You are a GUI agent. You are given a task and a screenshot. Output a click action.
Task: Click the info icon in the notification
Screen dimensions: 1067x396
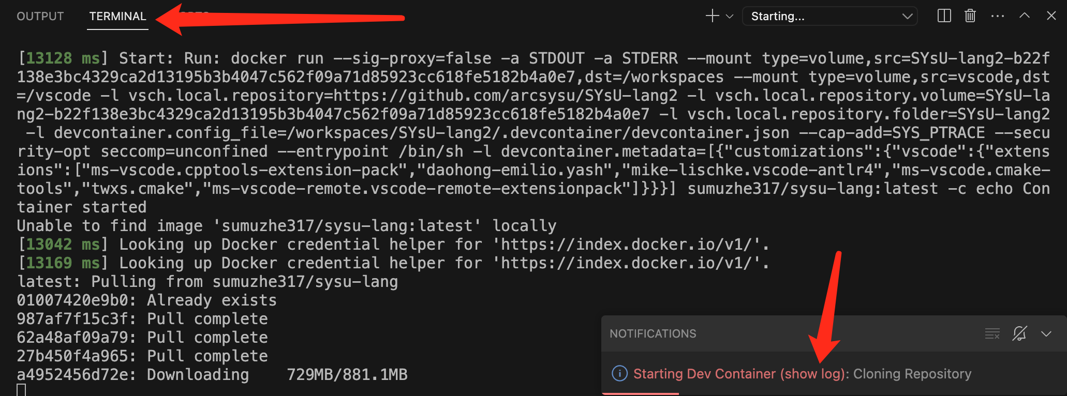click(x=619, y=373)
